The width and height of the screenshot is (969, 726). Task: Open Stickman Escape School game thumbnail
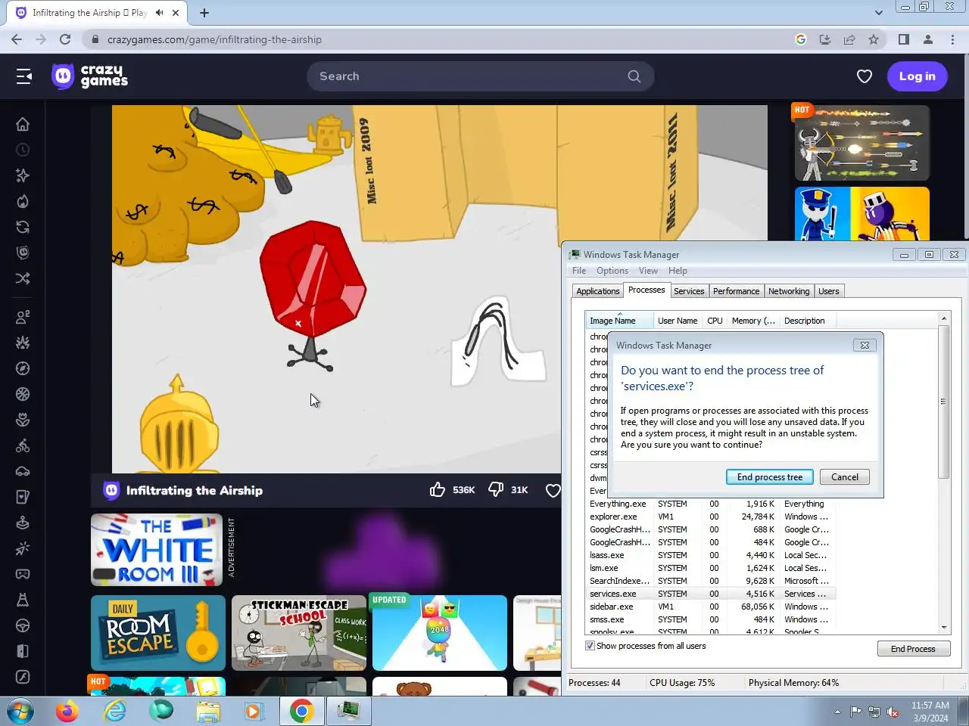coord(299,633)
